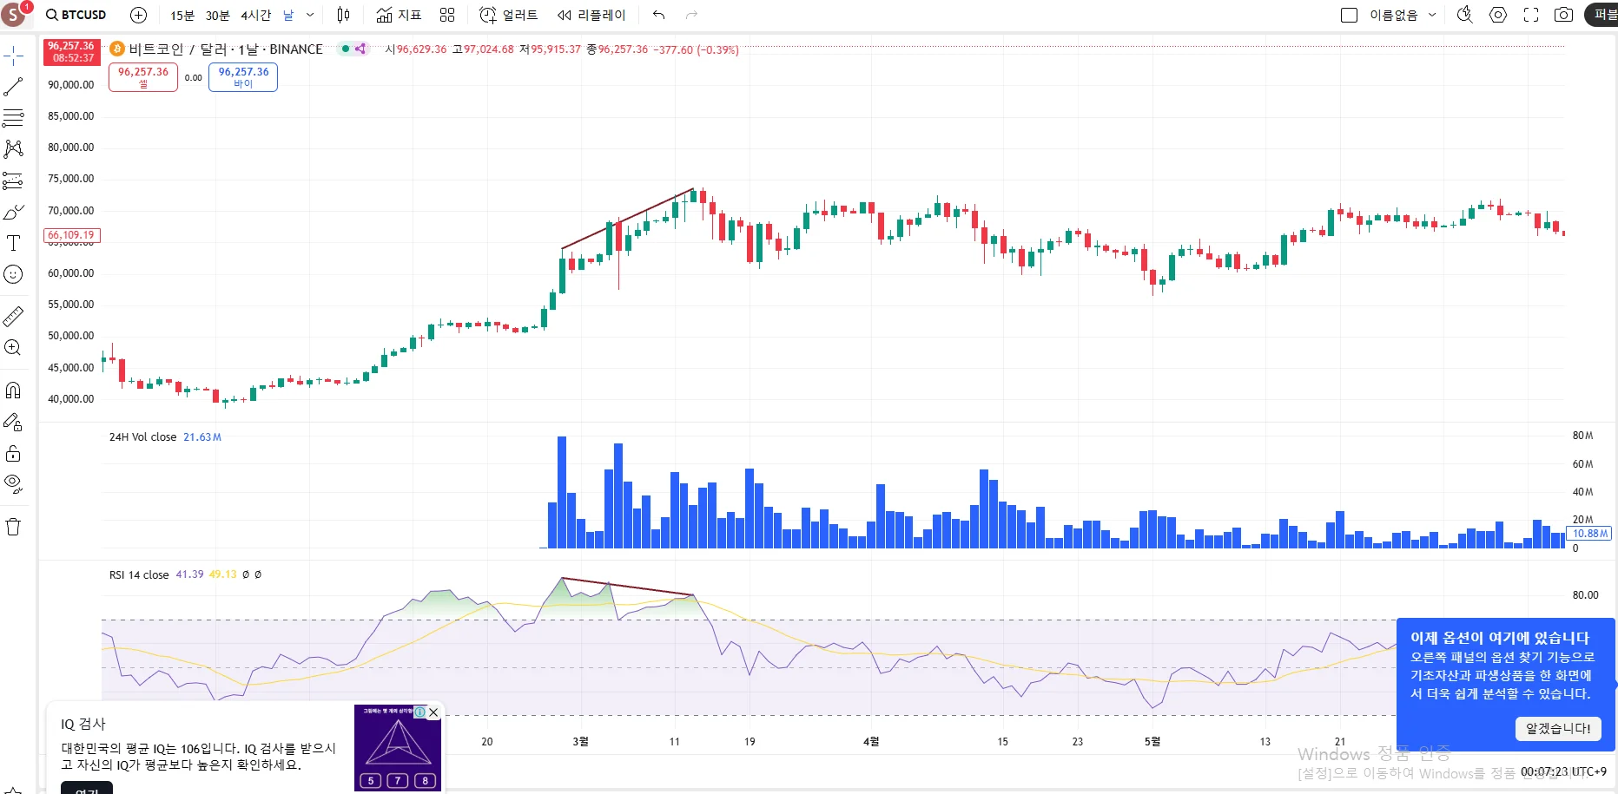The image size is (1618, 794).
Task: Select the RSI 14 close indicator label
Action: pyautogui.click(x=139, y=574)
